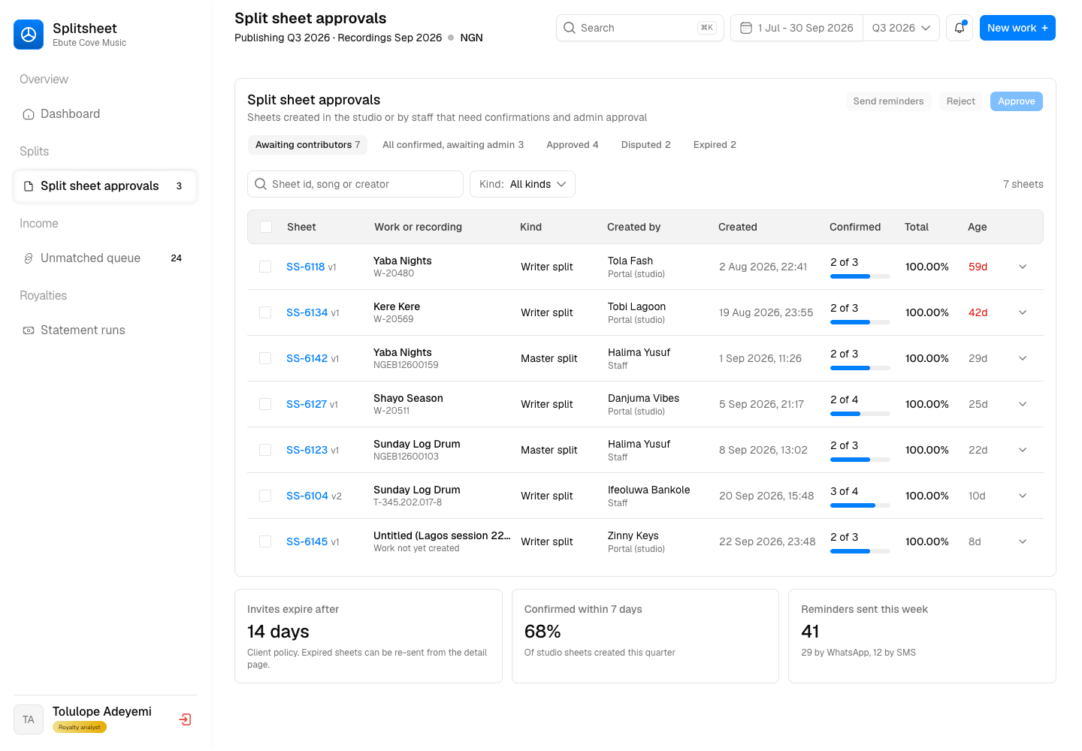
Task: Mark the SS-6123 row checkbox
Action: pyautogui.click(x=265, y=450)
